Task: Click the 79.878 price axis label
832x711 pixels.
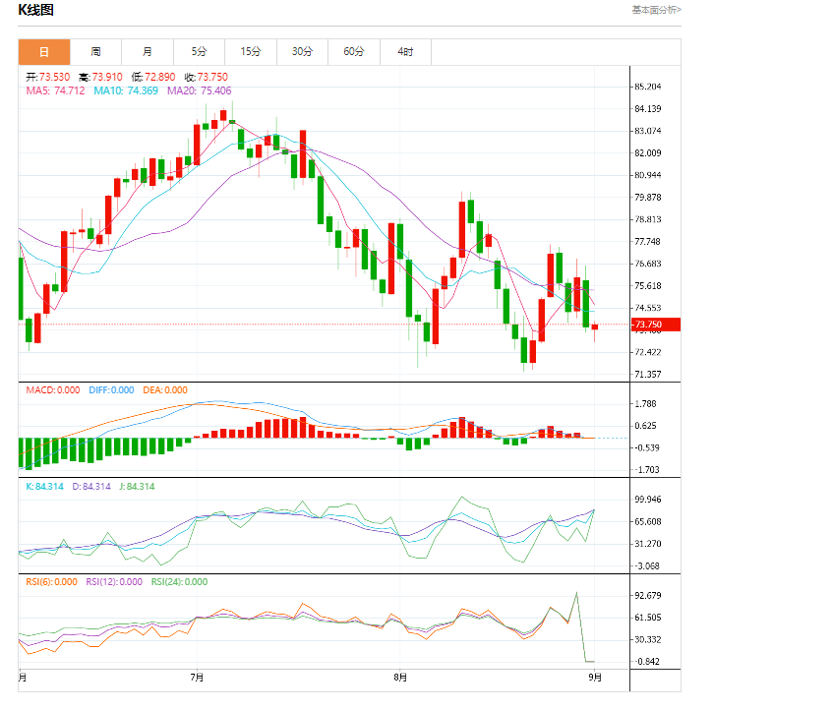Action: click(x=648, y=197)
